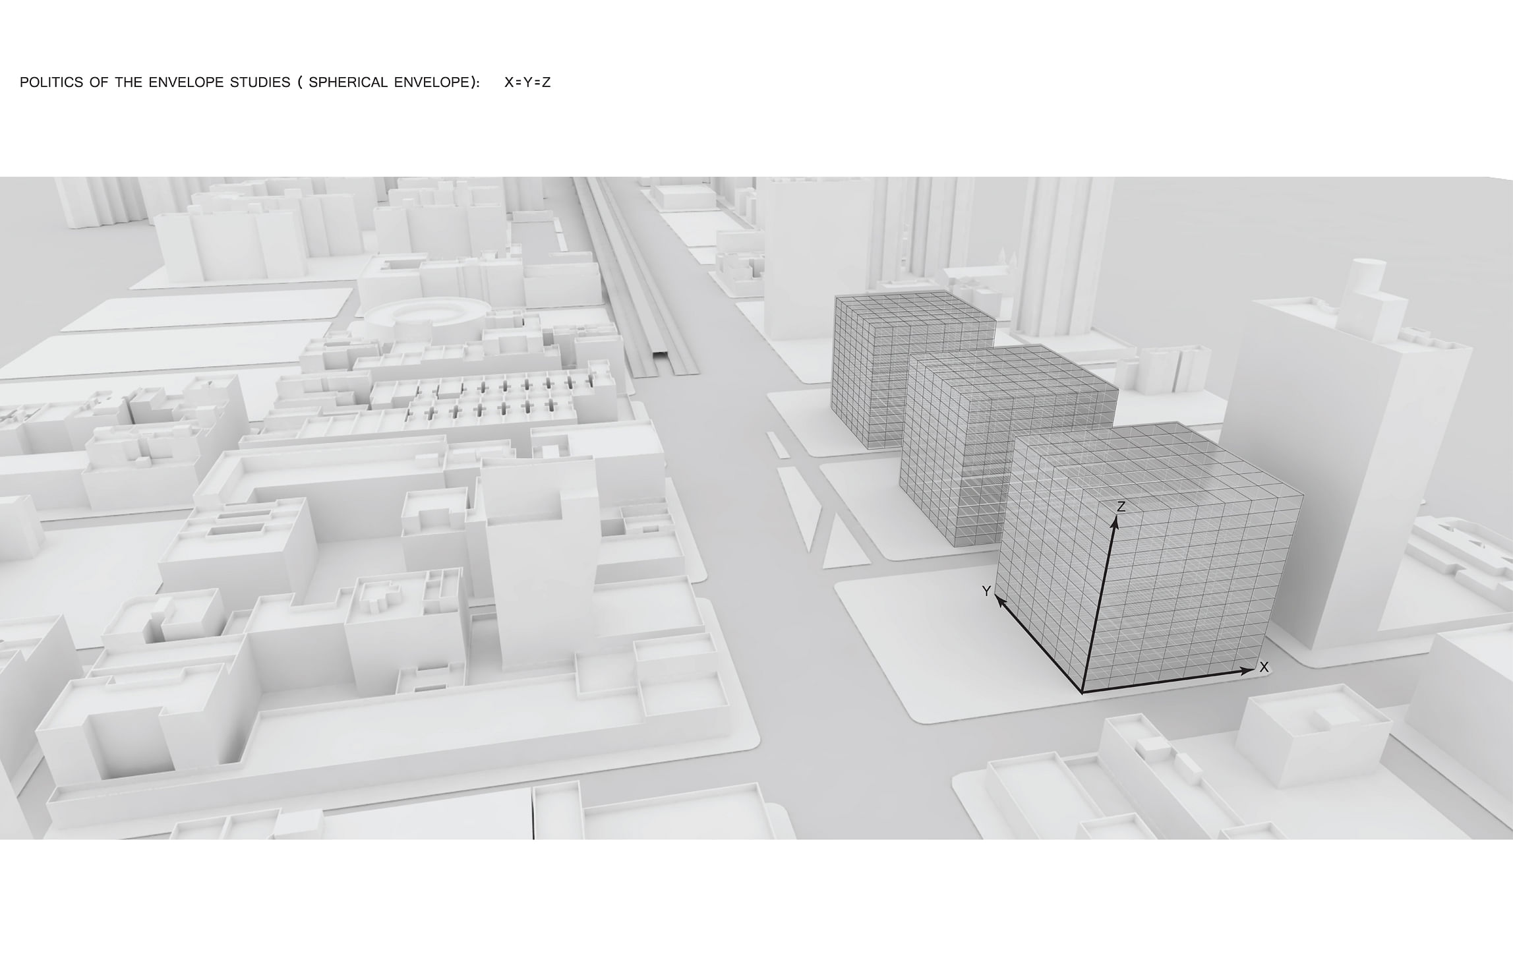This screenshot has height=979, width=1513.
Task: Click the Z axis label
Action: [1120, 506]
